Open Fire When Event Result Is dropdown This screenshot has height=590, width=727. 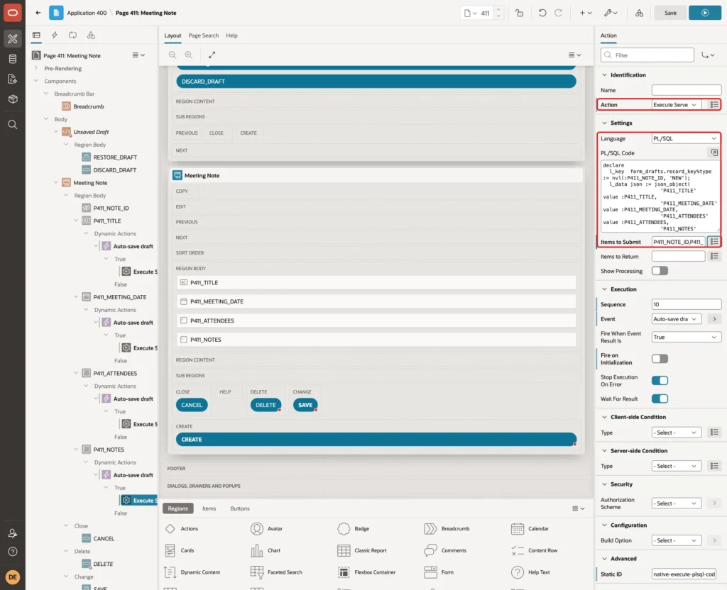click(x=687, y=337)
